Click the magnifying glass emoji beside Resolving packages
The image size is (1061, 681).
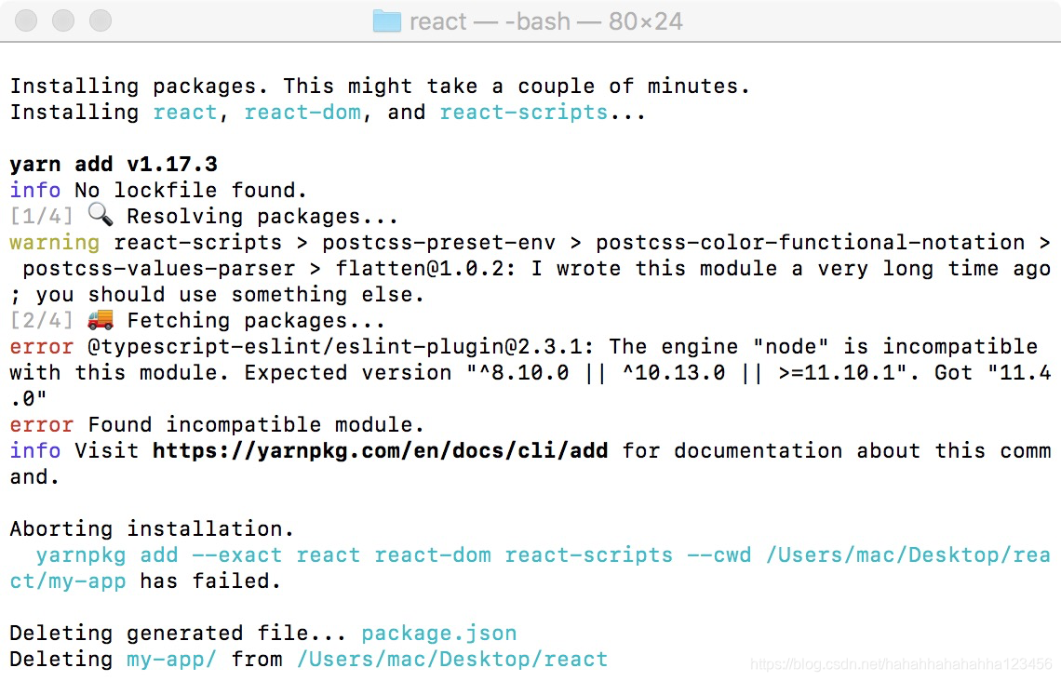(101, 214)
